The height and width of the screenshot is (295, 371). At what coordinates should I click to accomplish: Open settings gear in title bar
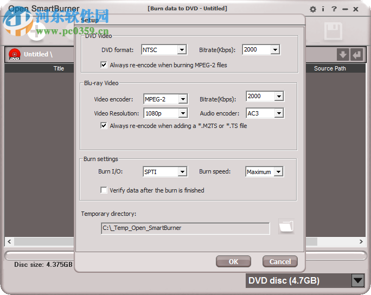click(313, 9)
